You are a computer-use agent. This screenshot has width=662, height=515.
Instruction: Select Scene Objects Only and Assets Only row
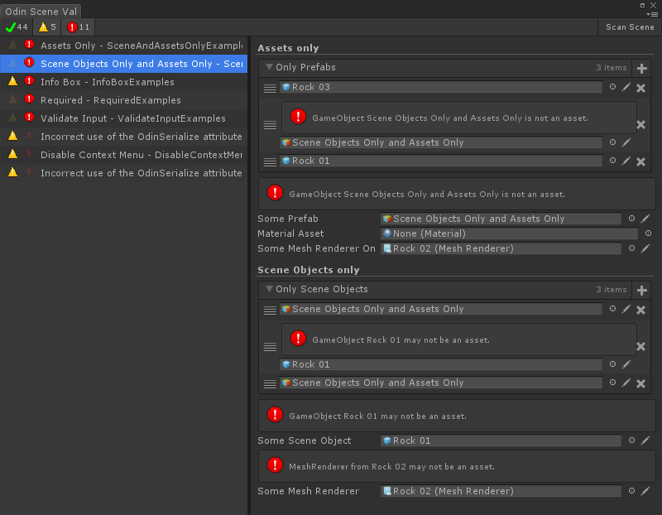[123, 64]
